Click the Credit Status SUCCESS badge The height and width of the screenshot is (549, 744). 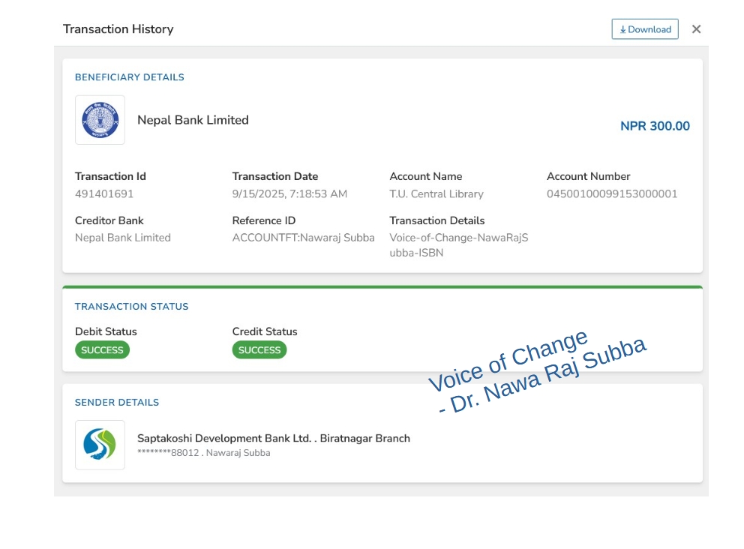[259, 350]
